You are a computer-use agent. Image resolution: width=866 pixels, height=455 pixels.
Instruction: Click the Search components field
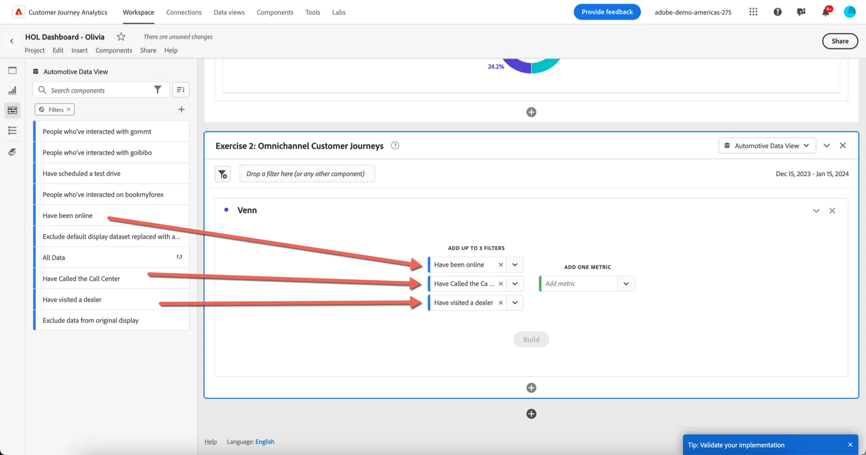point(100,90)
